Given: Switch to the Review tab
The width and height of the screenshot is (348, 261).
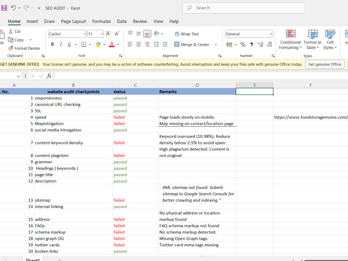Looking at the screenshot, I should (x=140, y=21).
